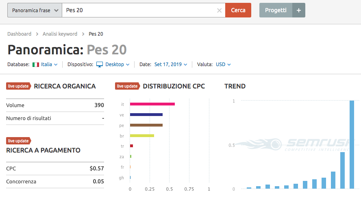361x202 pixels.
Task: Click the 'za' country label
Action: tap(122, 157)
